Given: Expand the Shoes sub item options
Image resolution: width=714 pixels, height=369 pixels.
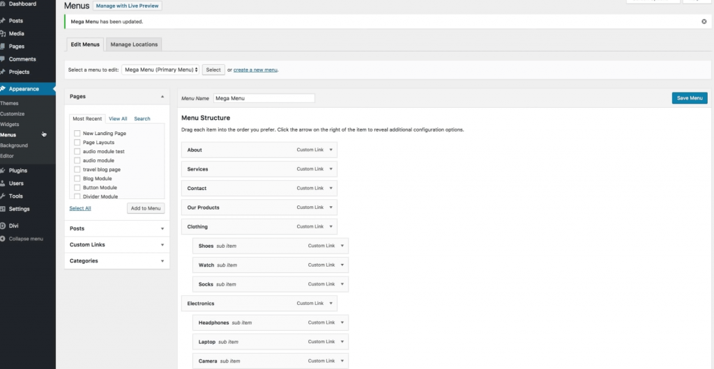Looking at the screenshot, I should coord(342,245).
